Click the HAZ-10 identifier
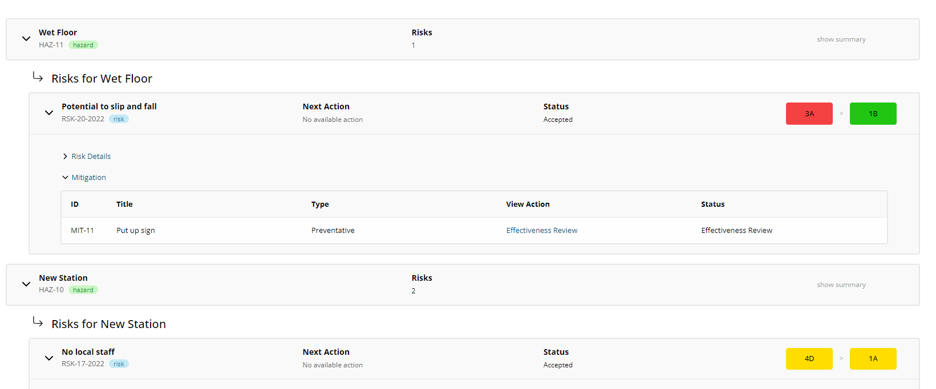The width and height of the screenshot is (936, 389). point(51,290)
